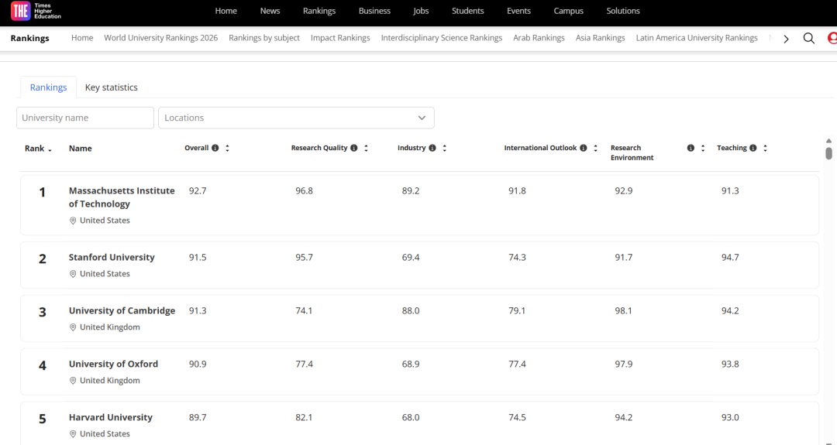Click MIT's industry score 89.2
The width and height of the screenshot is (837, 445).
pos(411,191)
